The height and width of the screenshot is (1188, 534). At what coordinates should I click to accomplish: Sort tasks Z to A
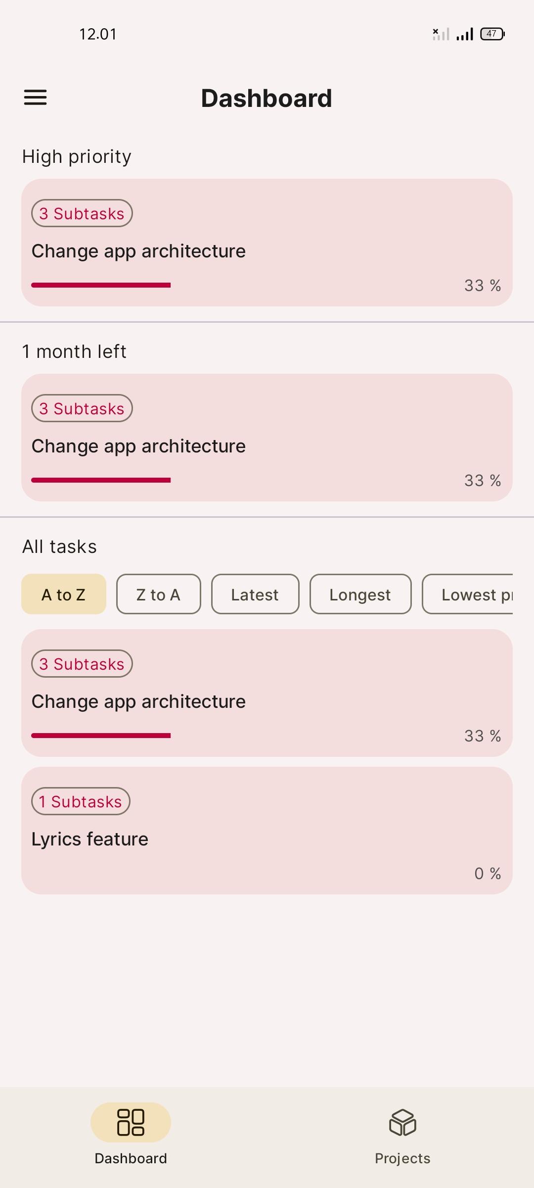pos(159,594)
